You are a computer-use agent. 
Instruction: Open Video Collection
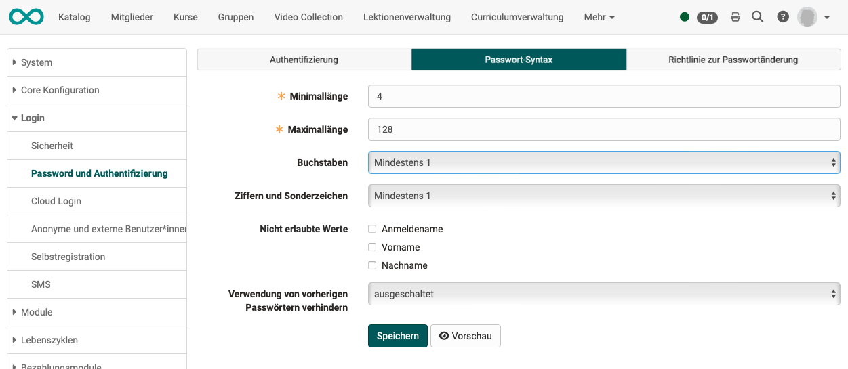(x=308, y=17)
